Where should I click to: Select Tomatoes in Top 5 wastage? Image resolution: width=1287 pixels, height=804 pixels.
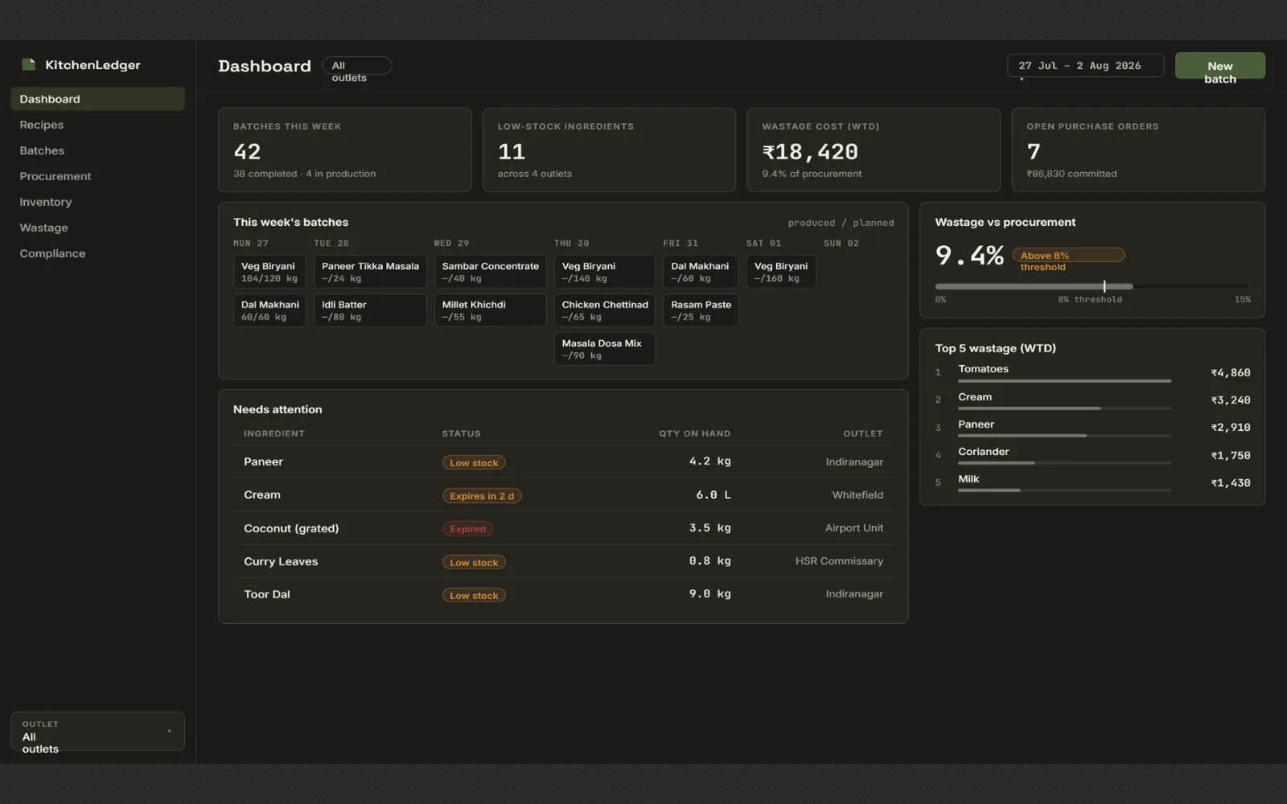coord(1092,372)
